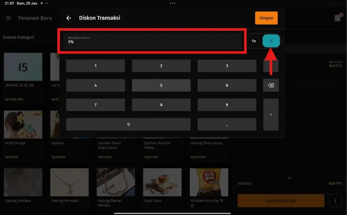This screenshot has height=215, width=347.
Task: Click Jepitan Rambut Pesta product name
Action: pyautogui.click(x=158, y=145)
